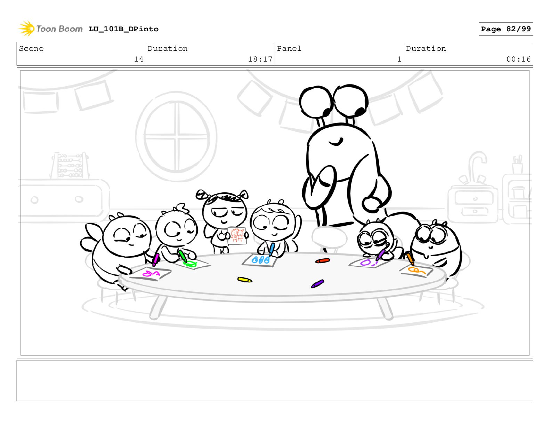This screenshot has width=550, height=426.
Task: Click the scene number 14
Action: coord(139,59)
